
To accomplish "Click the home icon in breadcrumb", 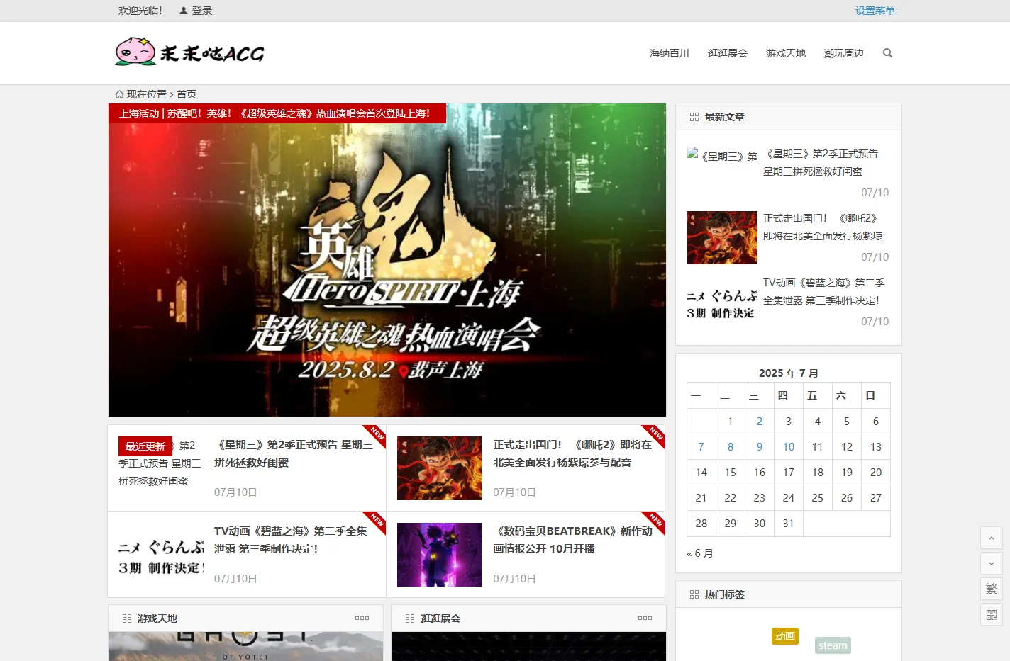I will pyautogui.click(x=119, y=94).
